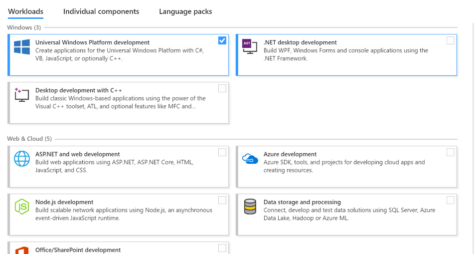This screenshot has height=254, width=476.
Task: Click the Node.js hexagon icon
Action: coord(22,206)
